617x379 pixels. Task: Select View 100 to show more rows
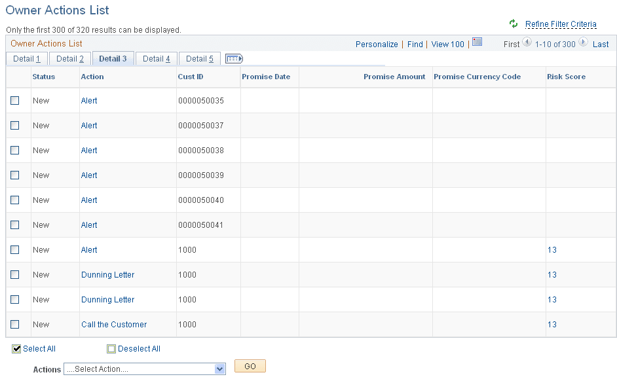(x=447, y=44)
